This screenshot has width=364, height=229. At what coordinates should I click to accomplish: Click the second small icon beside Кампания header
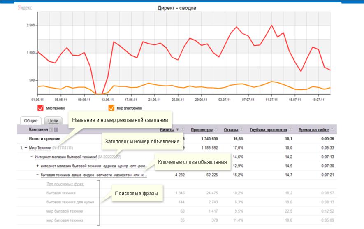pos(56,129)
